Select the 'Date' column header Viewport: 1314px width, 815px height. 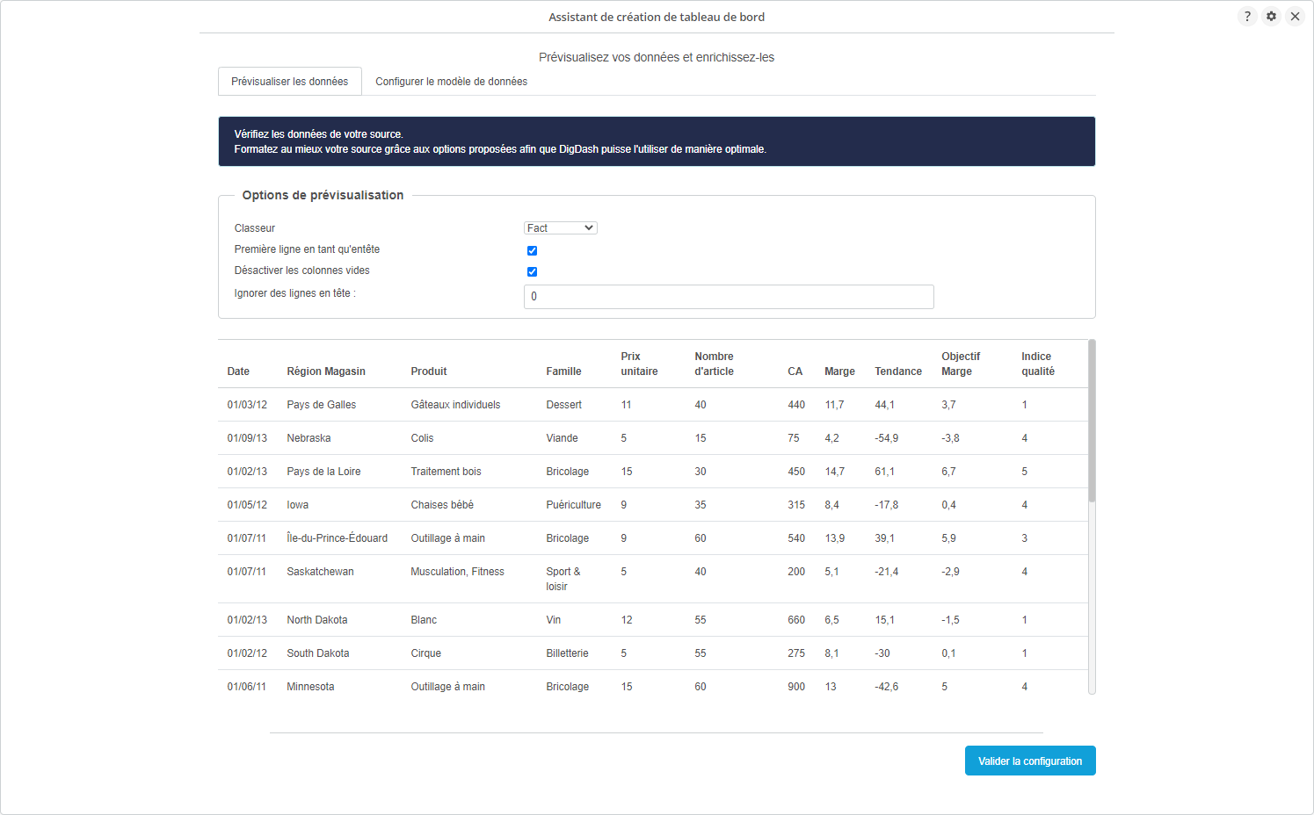click(238, 371)
